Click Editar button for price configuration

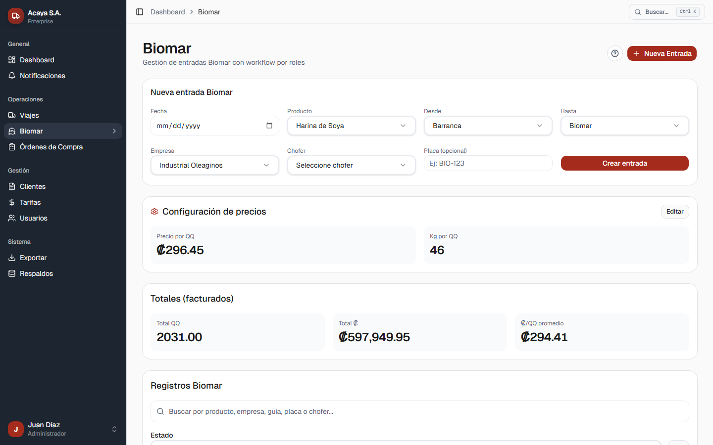click(675, 212)
